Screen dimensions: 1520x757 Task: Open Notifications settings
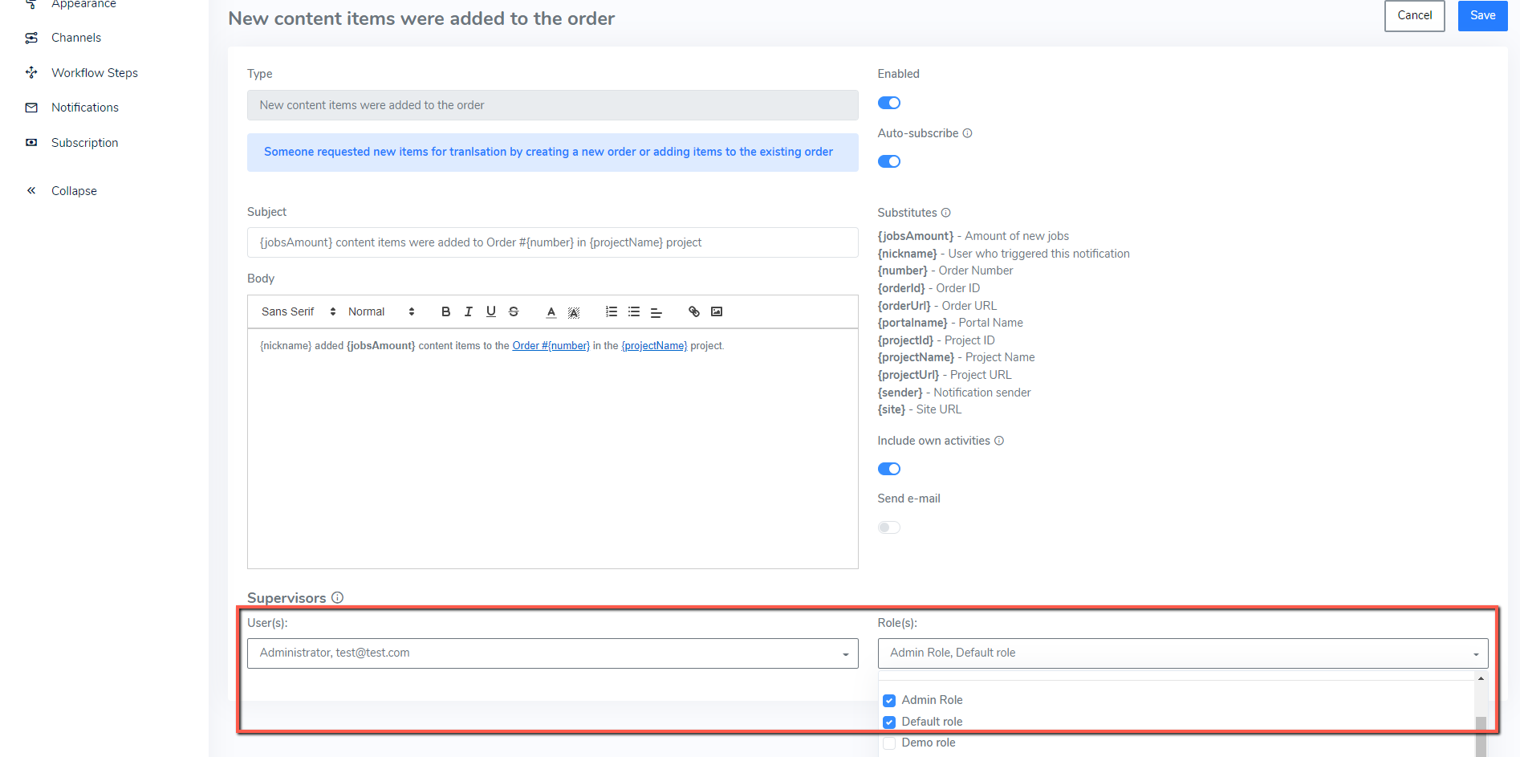[85, 108]
